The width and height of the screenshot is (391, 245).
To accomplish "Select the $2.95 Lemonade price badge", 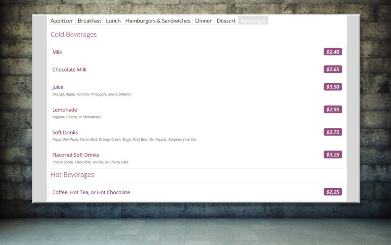I will coord(333,109).
